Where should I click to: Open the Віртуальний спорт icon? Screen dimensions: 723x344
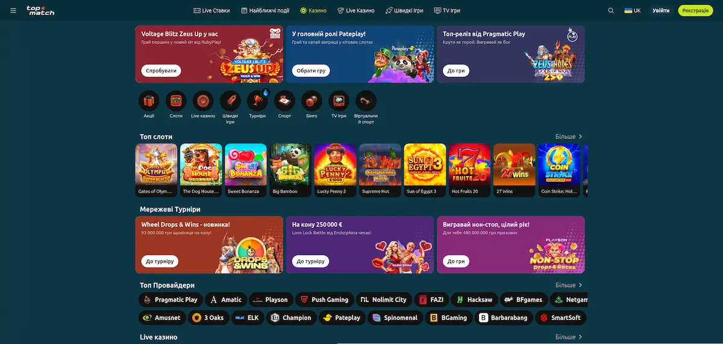[x=366, y=100]
